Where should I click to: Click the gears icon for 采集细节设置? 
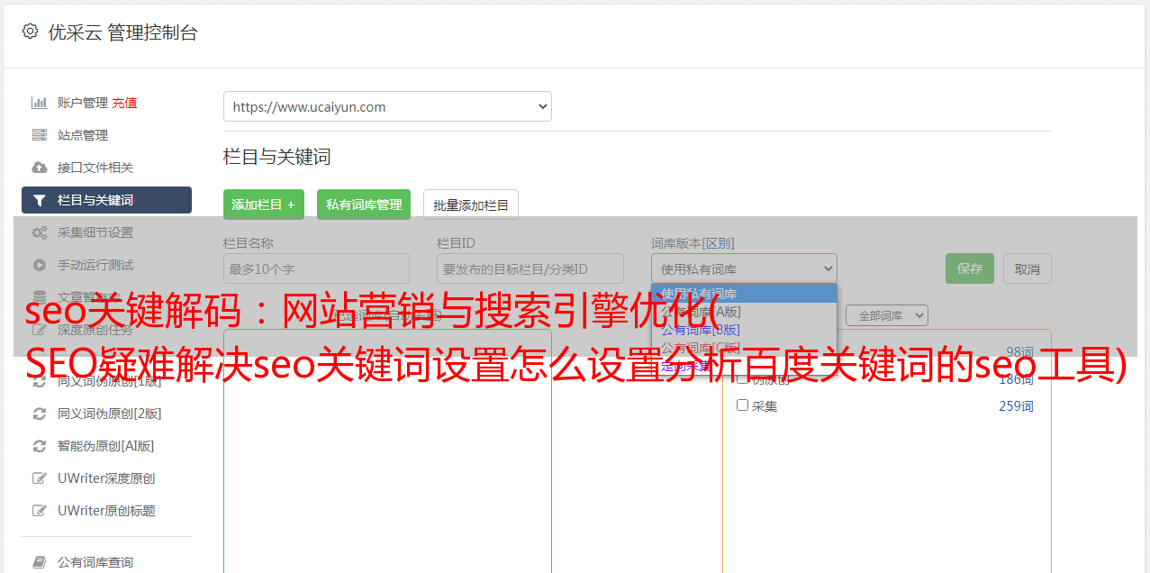pyautogui.click(x=40, y=232)
